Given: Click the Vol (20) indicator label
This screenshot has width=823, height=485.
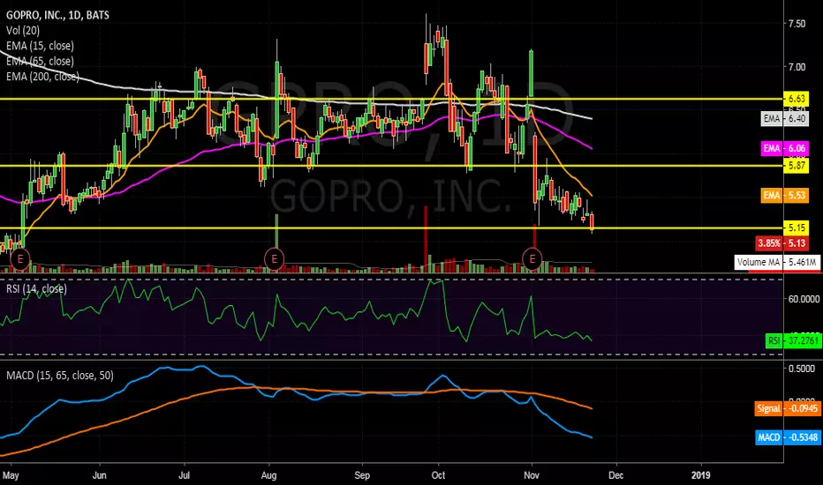Looking at the screenshot, I should pos(23,30).
